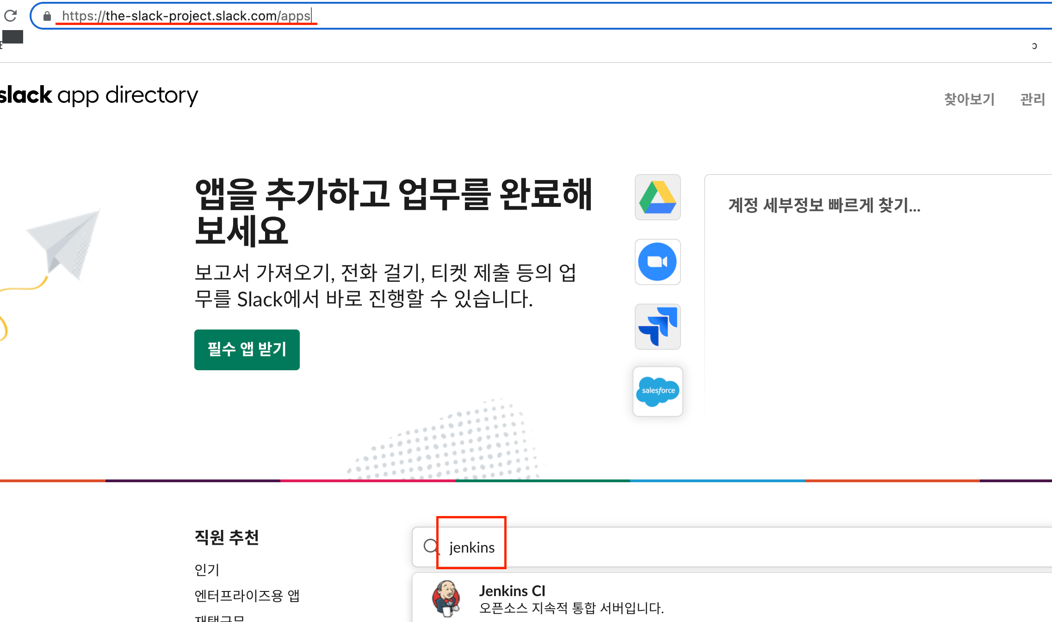
Task: Click the Jenkins result description text
Action: pos(571,608)
